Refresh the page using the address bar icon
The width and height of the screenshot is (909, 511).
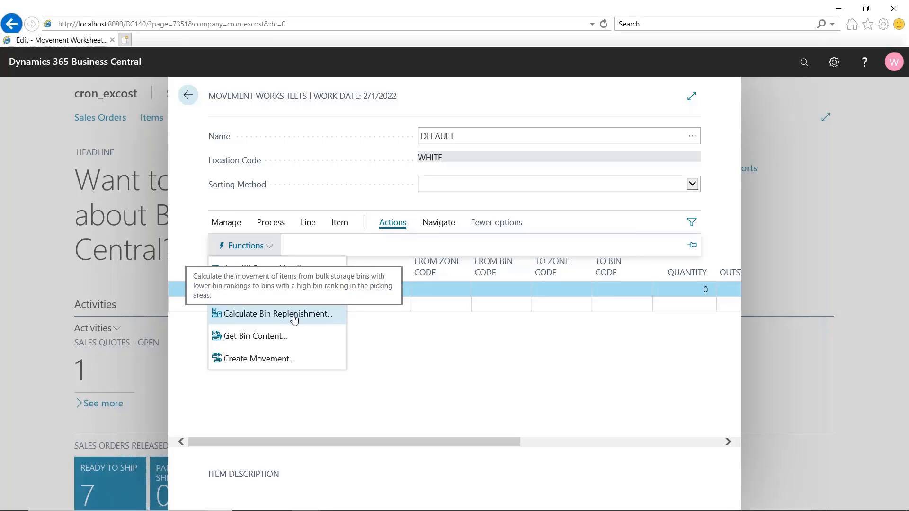604,24
